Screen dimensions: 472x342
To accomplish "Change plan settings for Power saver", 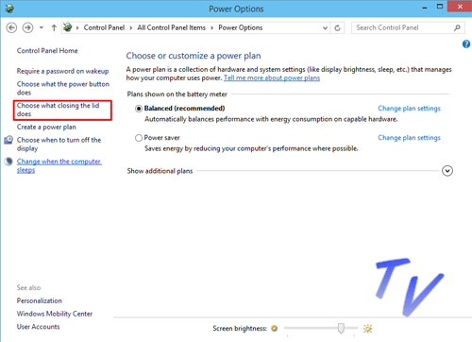I will coord(409,138).
